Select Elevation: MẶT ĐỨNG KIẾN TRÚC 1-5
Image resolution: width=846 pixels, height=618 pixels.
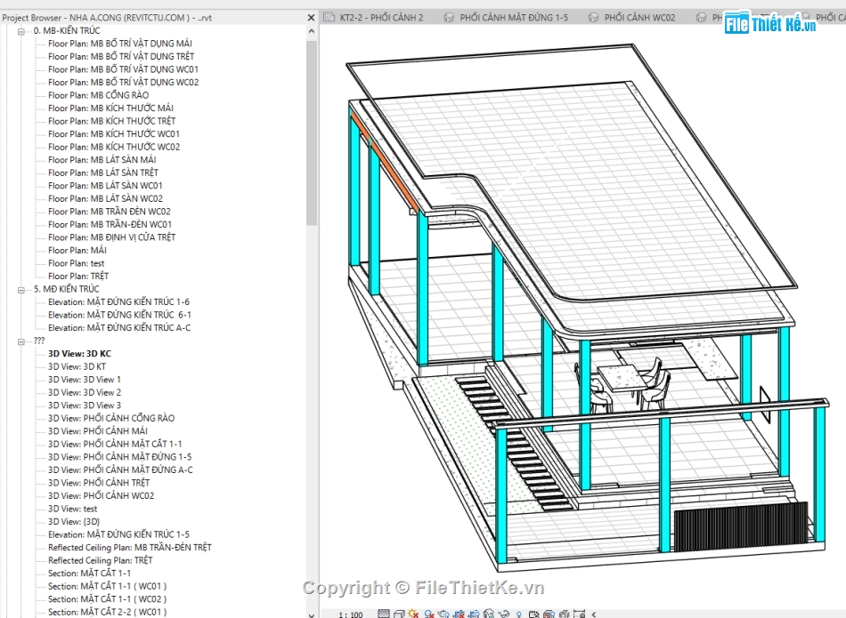(118, 534)
